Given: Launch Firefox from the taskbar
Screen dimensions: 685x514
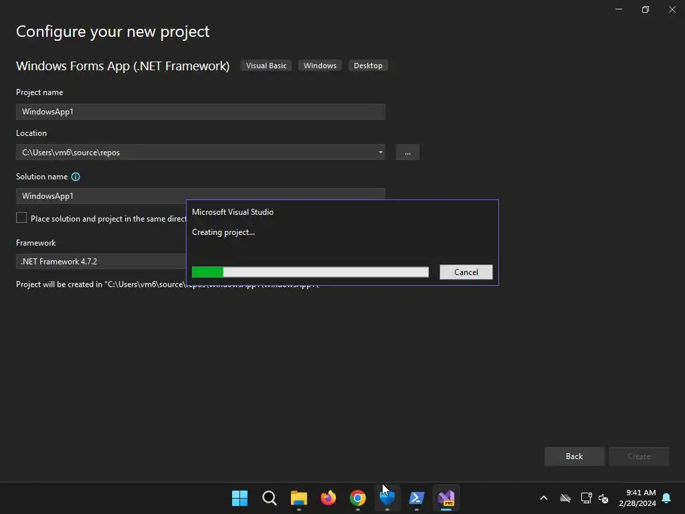Looking at the screenshot, I should pyautogui.click(x=328, y=498).
